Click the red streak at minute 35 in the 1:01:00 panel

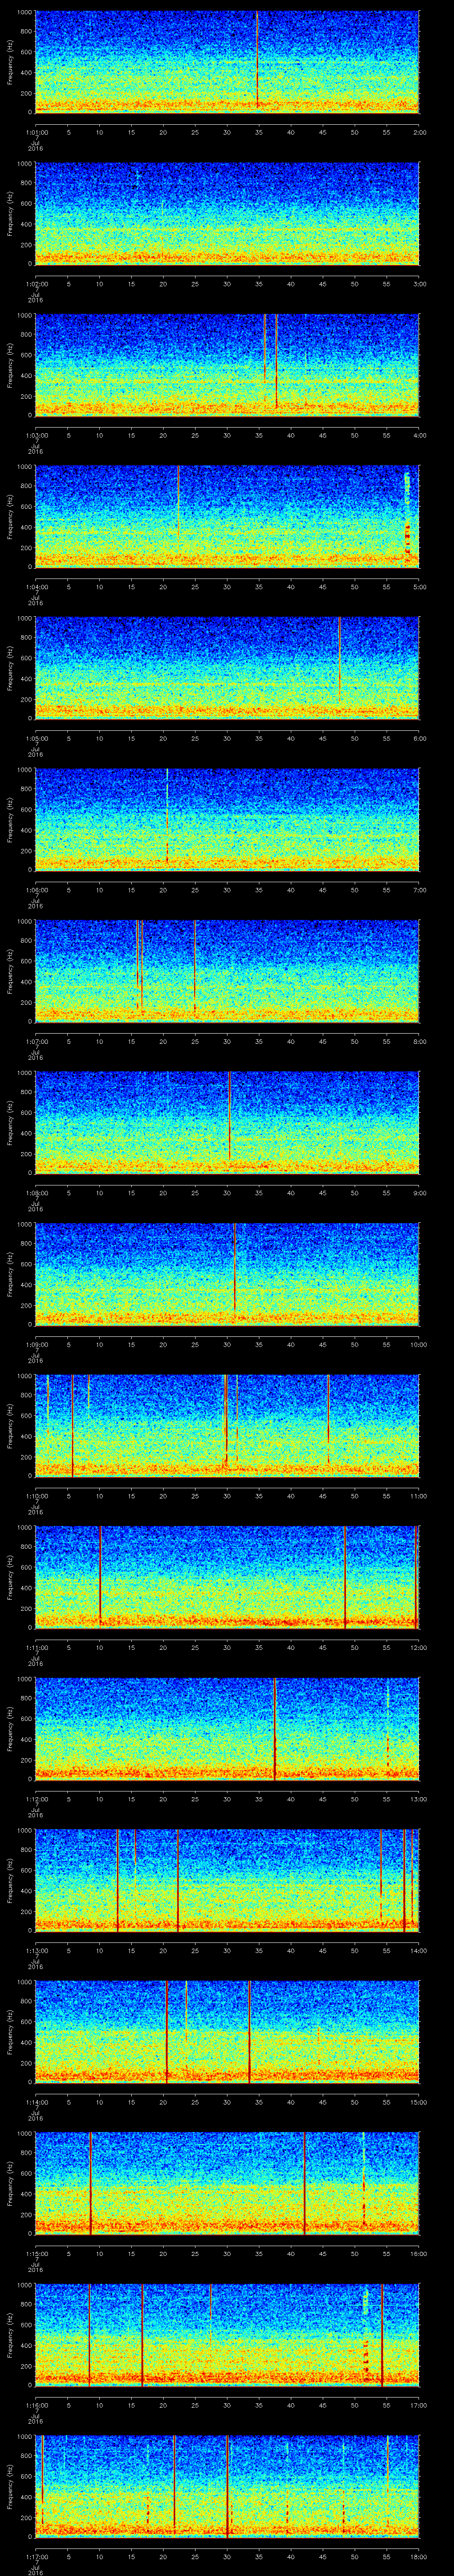click(x=258, y=60)
